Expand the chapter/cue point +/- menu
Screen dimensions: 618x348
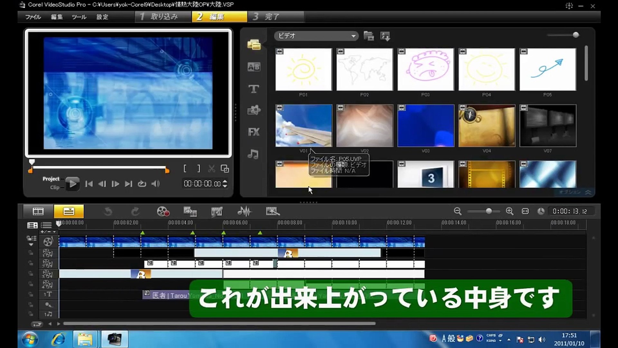48,232
